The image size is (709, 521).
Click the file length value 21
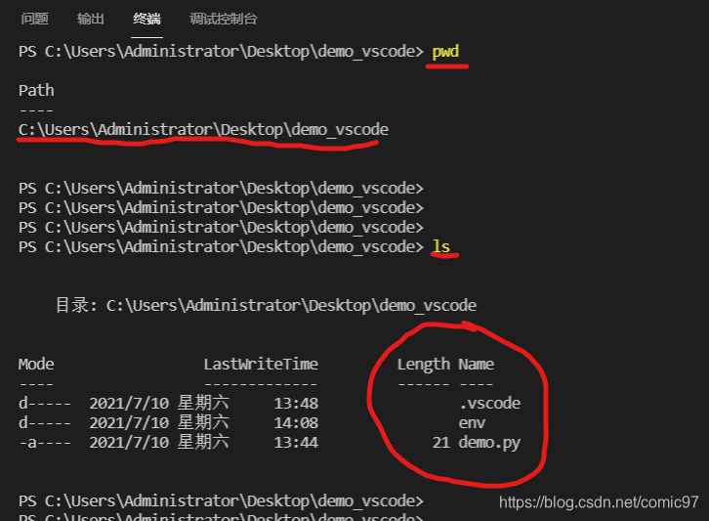coord(440,443)
